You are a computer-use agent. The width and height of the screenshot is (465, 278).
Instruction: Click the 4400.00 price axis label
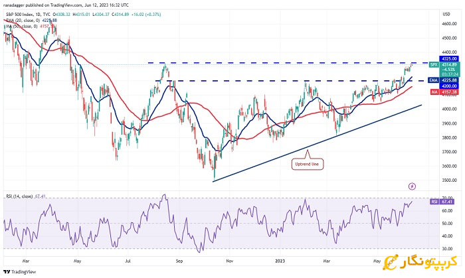450,52
